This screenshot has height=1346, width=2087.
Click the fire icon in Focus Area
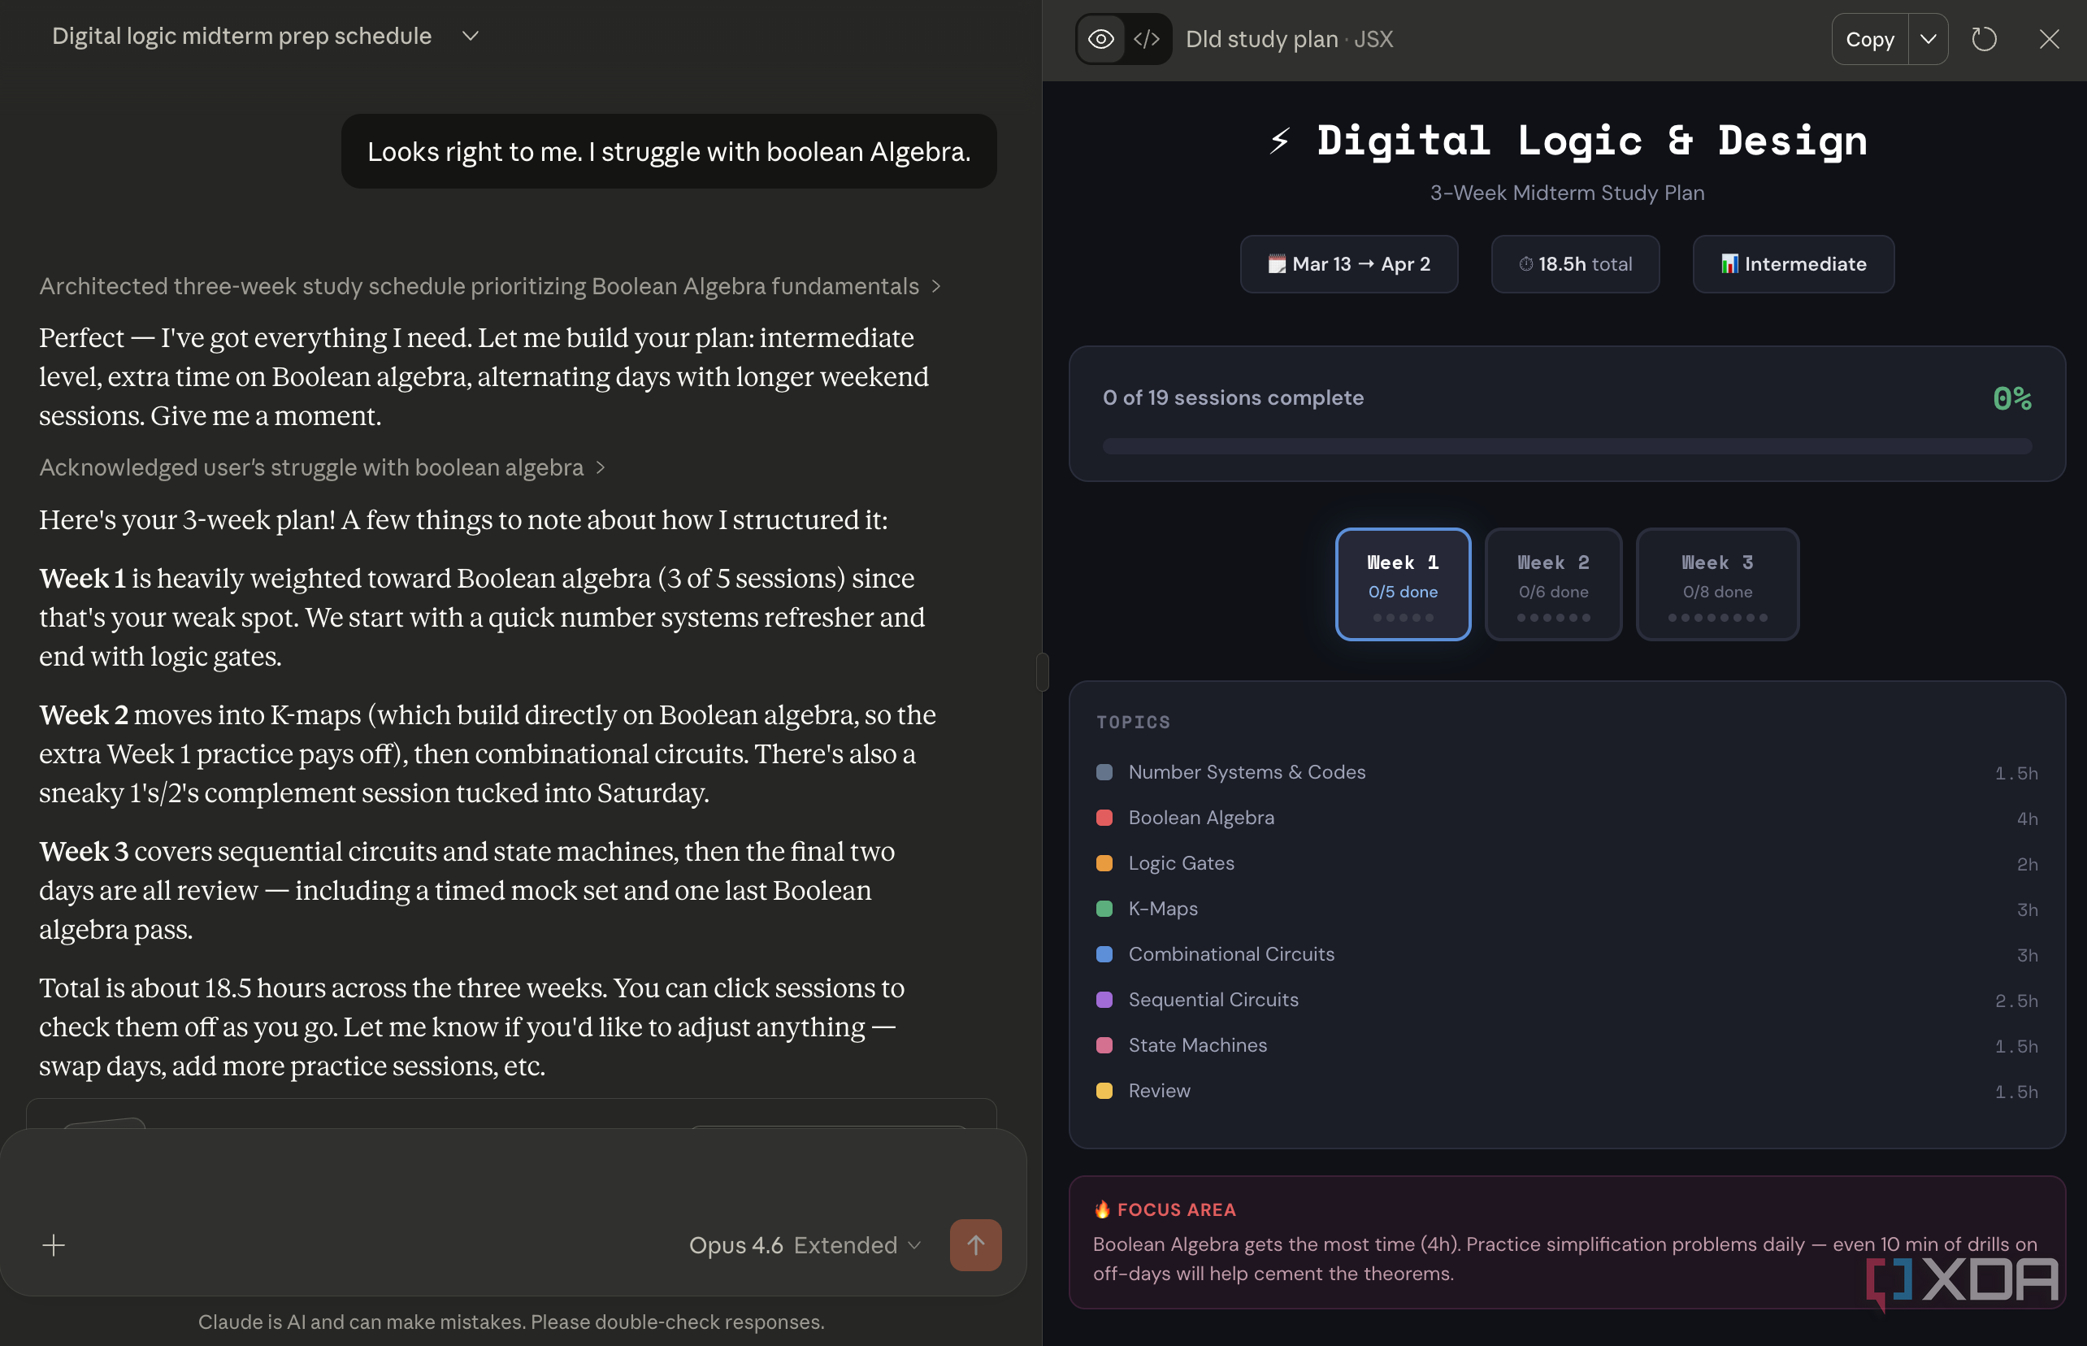[x=1102, y=1209]
